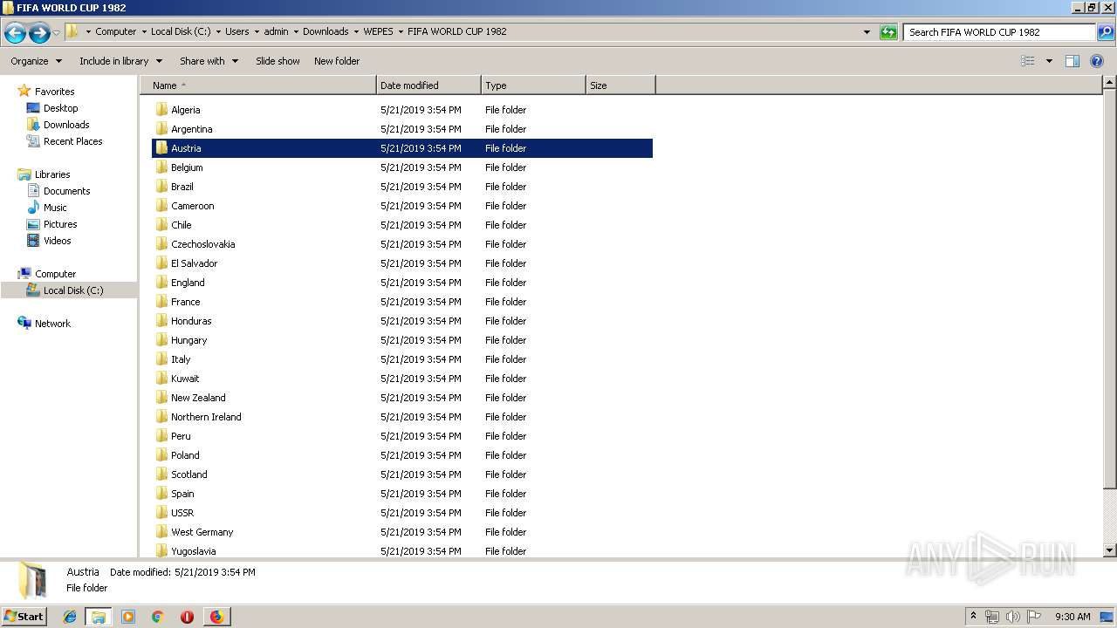This screenshot has height=628, width=1117.
Task: Open Recent Places
Action: click(72, 141)
